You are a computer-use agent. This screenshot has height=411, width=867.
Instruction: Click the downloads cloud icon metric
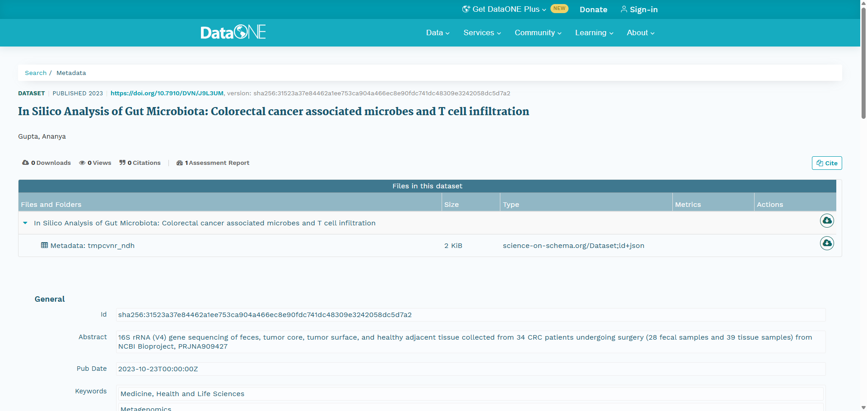25,163
